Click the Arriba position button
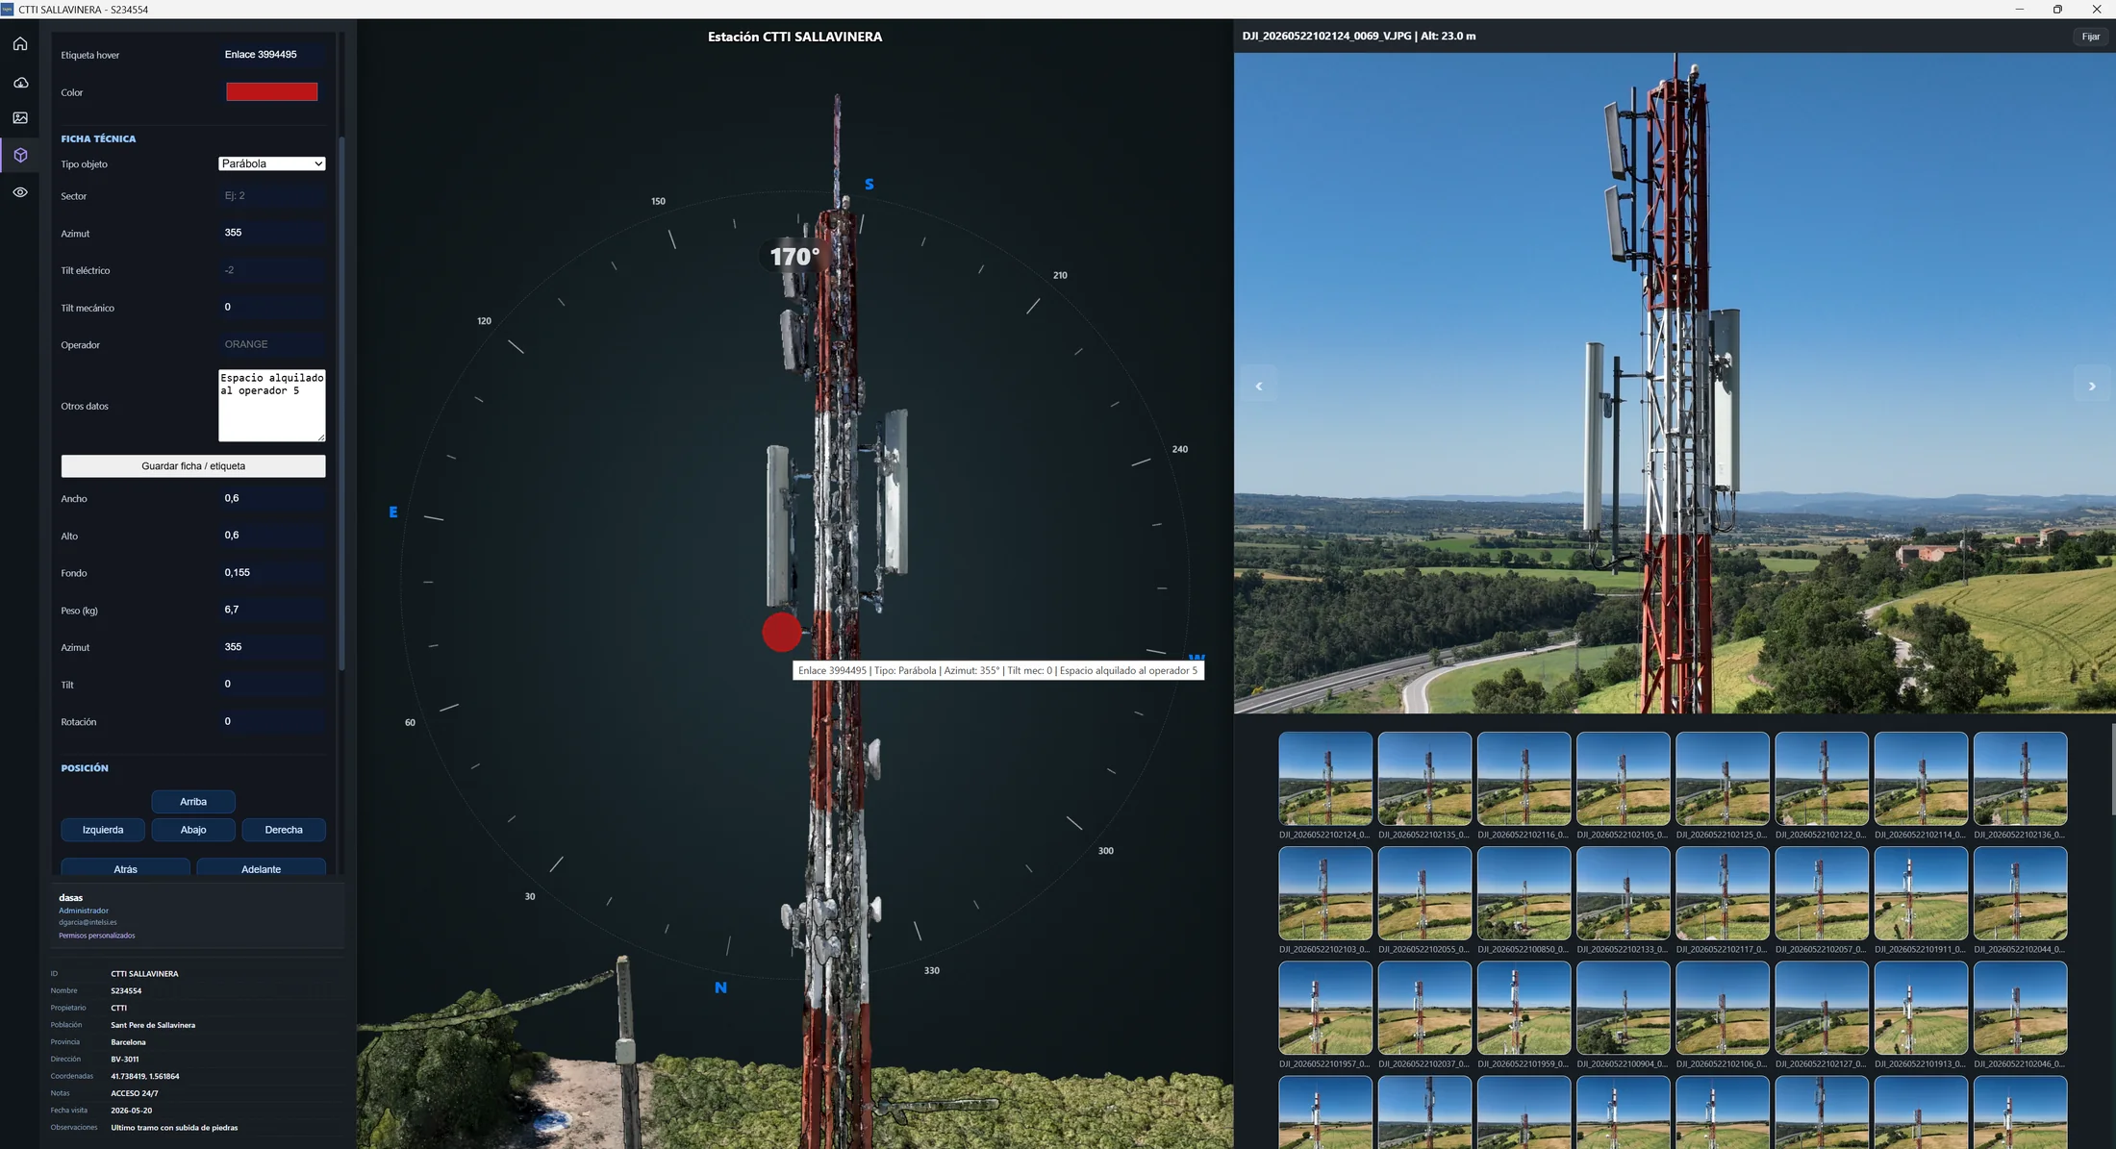This screenshot has height=1149, width=2116. tap(193, 801)
